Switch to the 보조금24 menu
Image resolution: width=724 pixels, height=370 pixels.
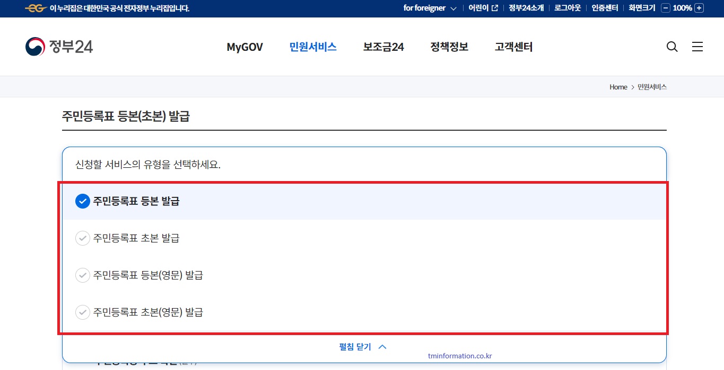point(383,47)
